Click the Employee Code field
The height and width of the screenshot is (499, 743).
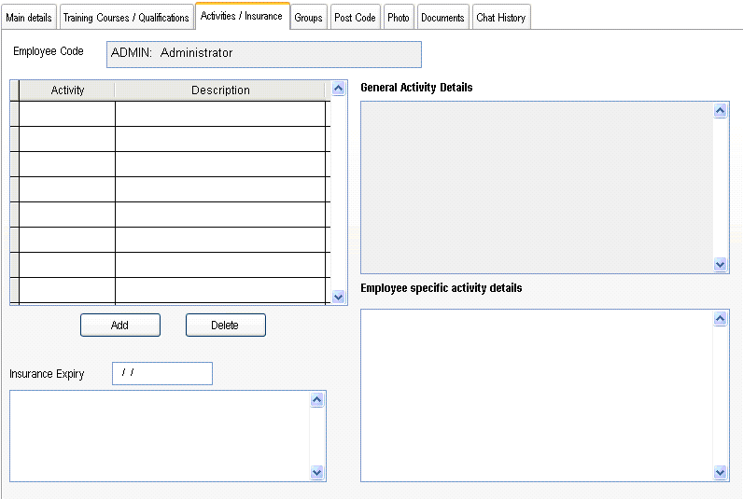pos(263,54)
